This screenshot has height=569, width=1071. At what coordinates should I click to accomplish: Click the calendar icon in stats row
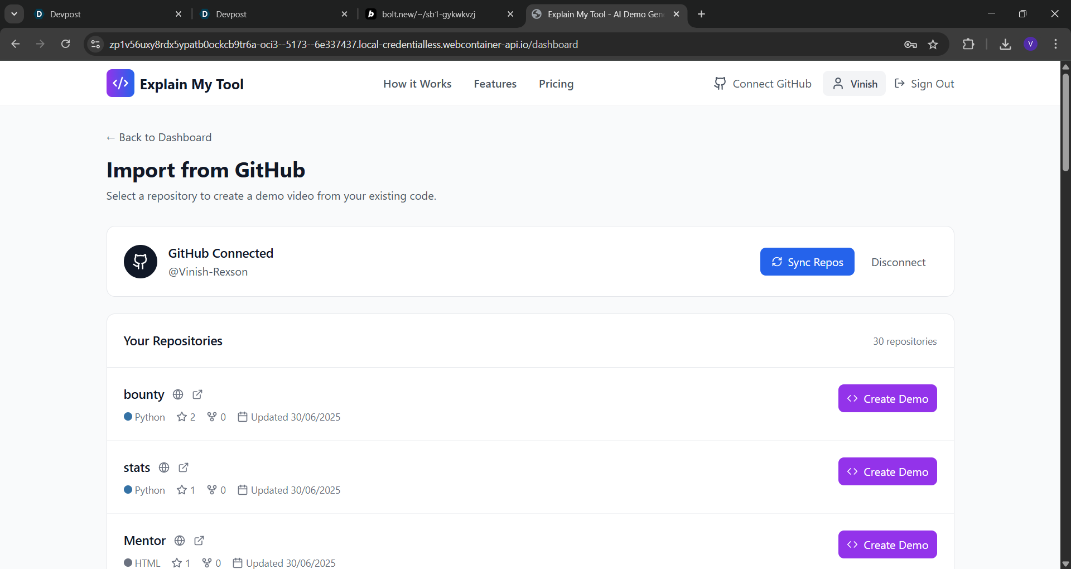pos(243,490)
